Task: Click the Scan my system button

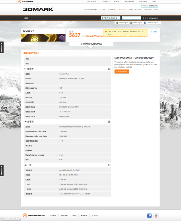Action: pos(122,71)
